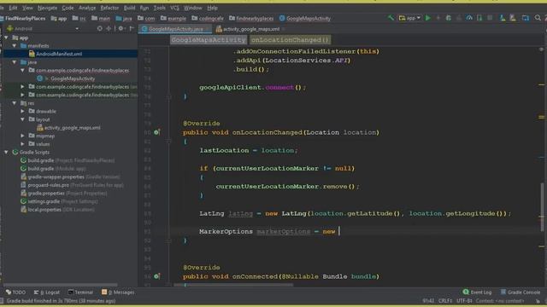
Task: Open the Messages tool window
Action: click(x=118, y=293)
